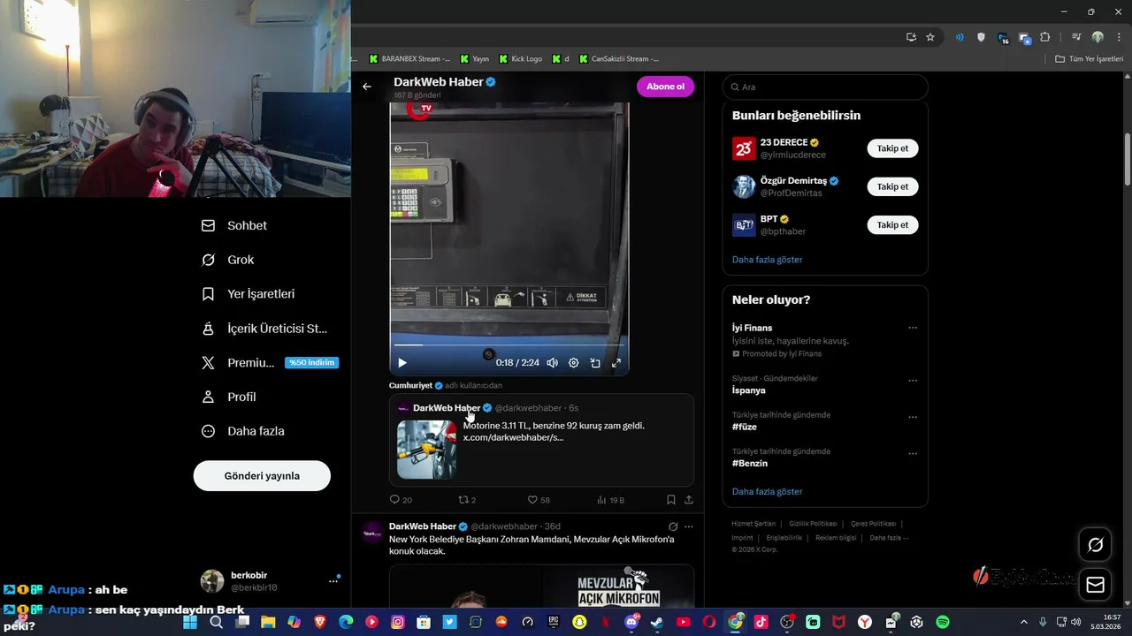Viewport: 1132px width, 636px height.
Task: Open floating Grok button at bottom right
Action: (1096, 545)
